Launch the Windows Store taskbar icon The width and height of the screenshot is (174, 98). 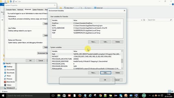64,96
